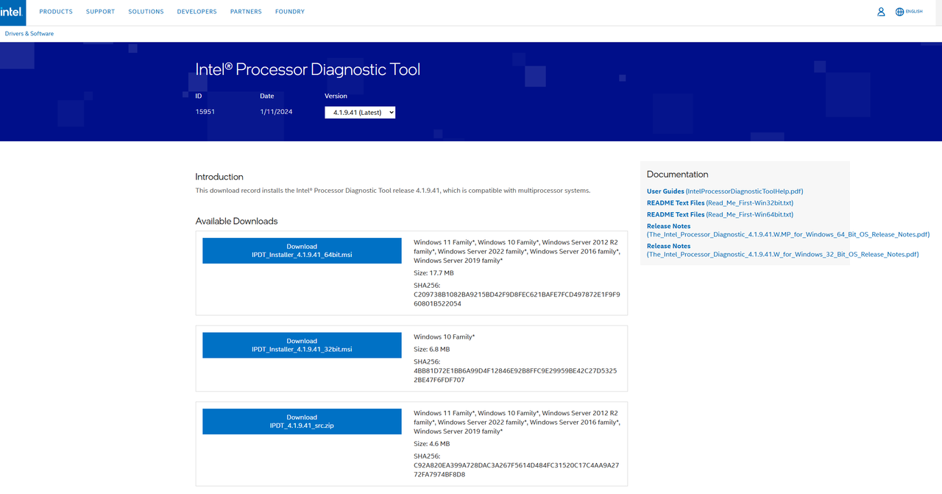This screenshot has width=942, height=494.
Task: Click the Available Downloads heading
Action: tap(236, 221)
